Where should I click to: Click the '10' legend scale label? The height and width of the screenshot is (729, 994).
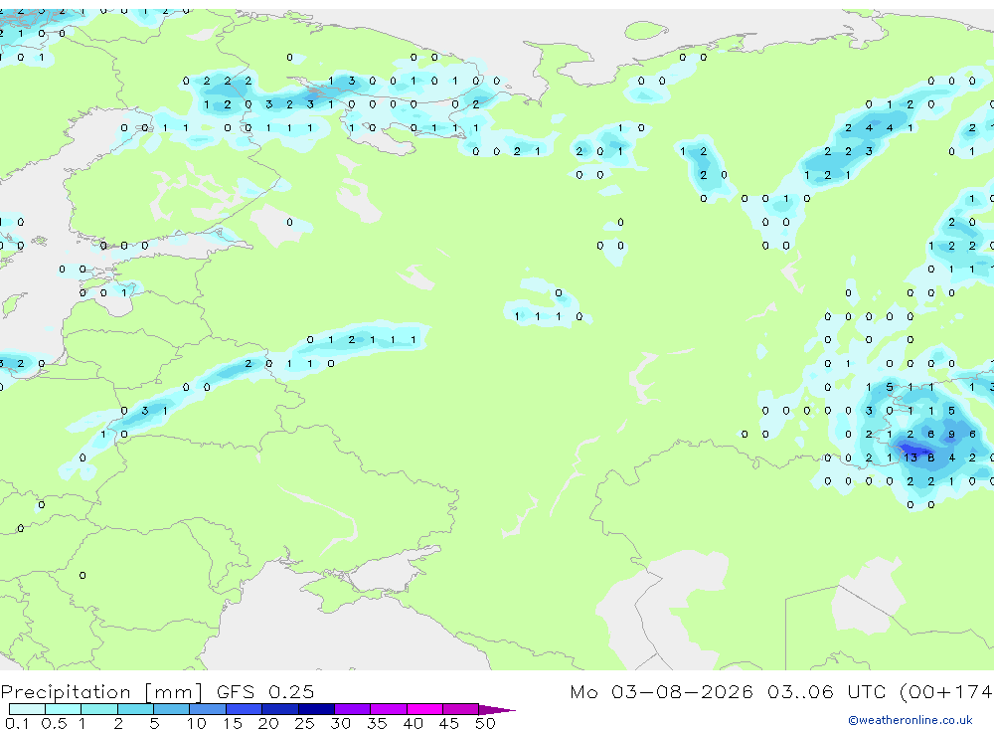(x=197, y=723)
